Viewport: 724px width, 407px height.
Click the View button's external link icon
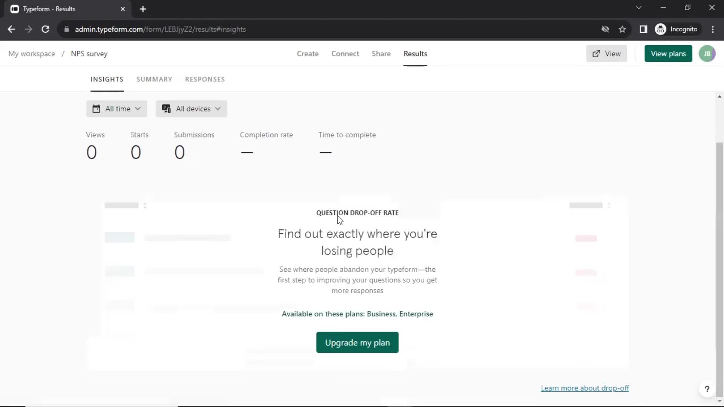[x=596, y=54]
